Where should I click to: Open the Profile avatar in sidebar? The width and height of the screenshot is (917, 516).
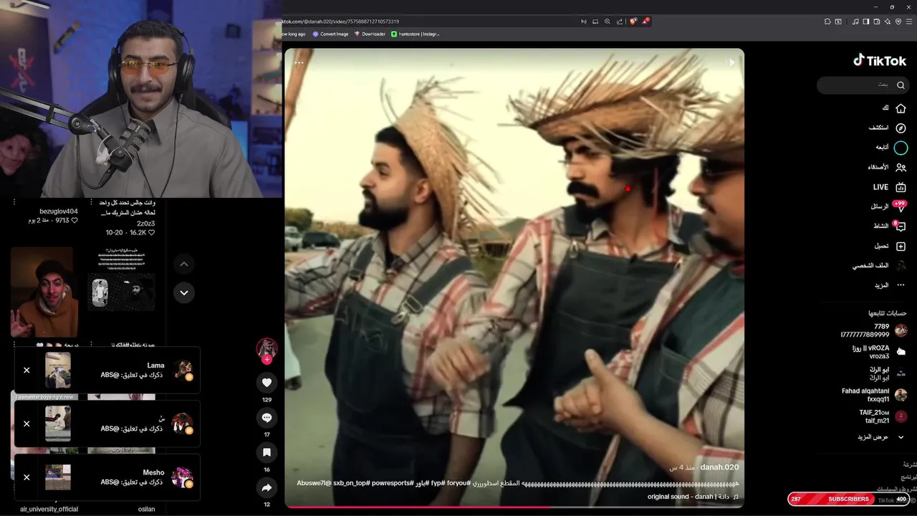[901, 265]
